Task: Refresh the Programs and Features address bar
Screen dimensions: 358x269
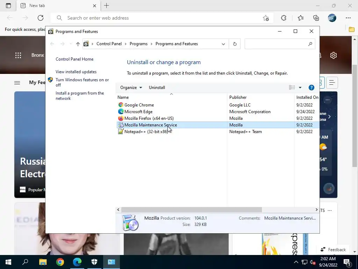Action: click(x=235, y=44)
